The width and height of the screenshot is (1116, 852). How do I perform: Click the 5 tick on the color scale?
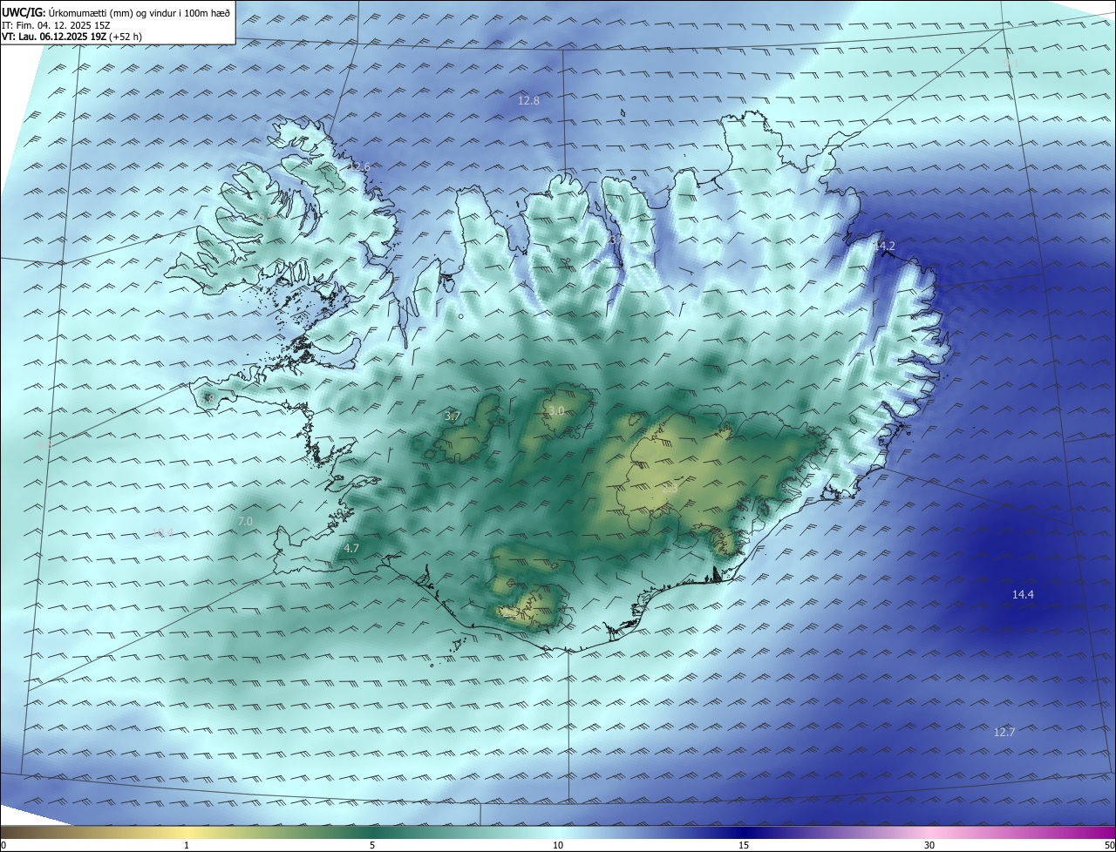372,845
